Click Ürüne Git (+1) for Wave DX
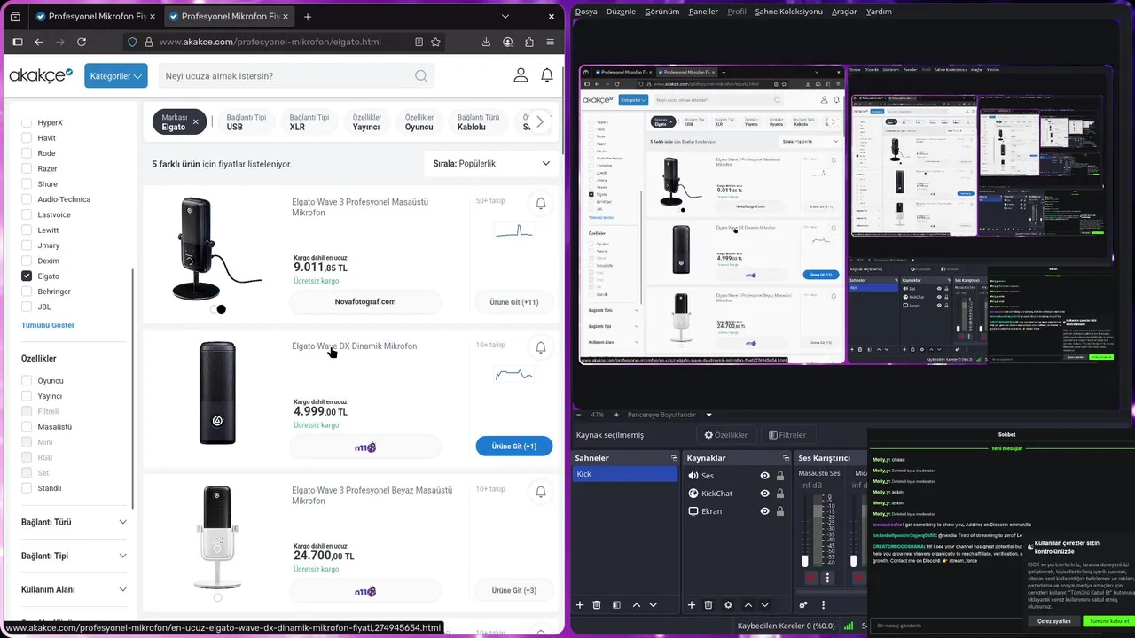This screenshot has width=1135, height=638. [514, 447]
